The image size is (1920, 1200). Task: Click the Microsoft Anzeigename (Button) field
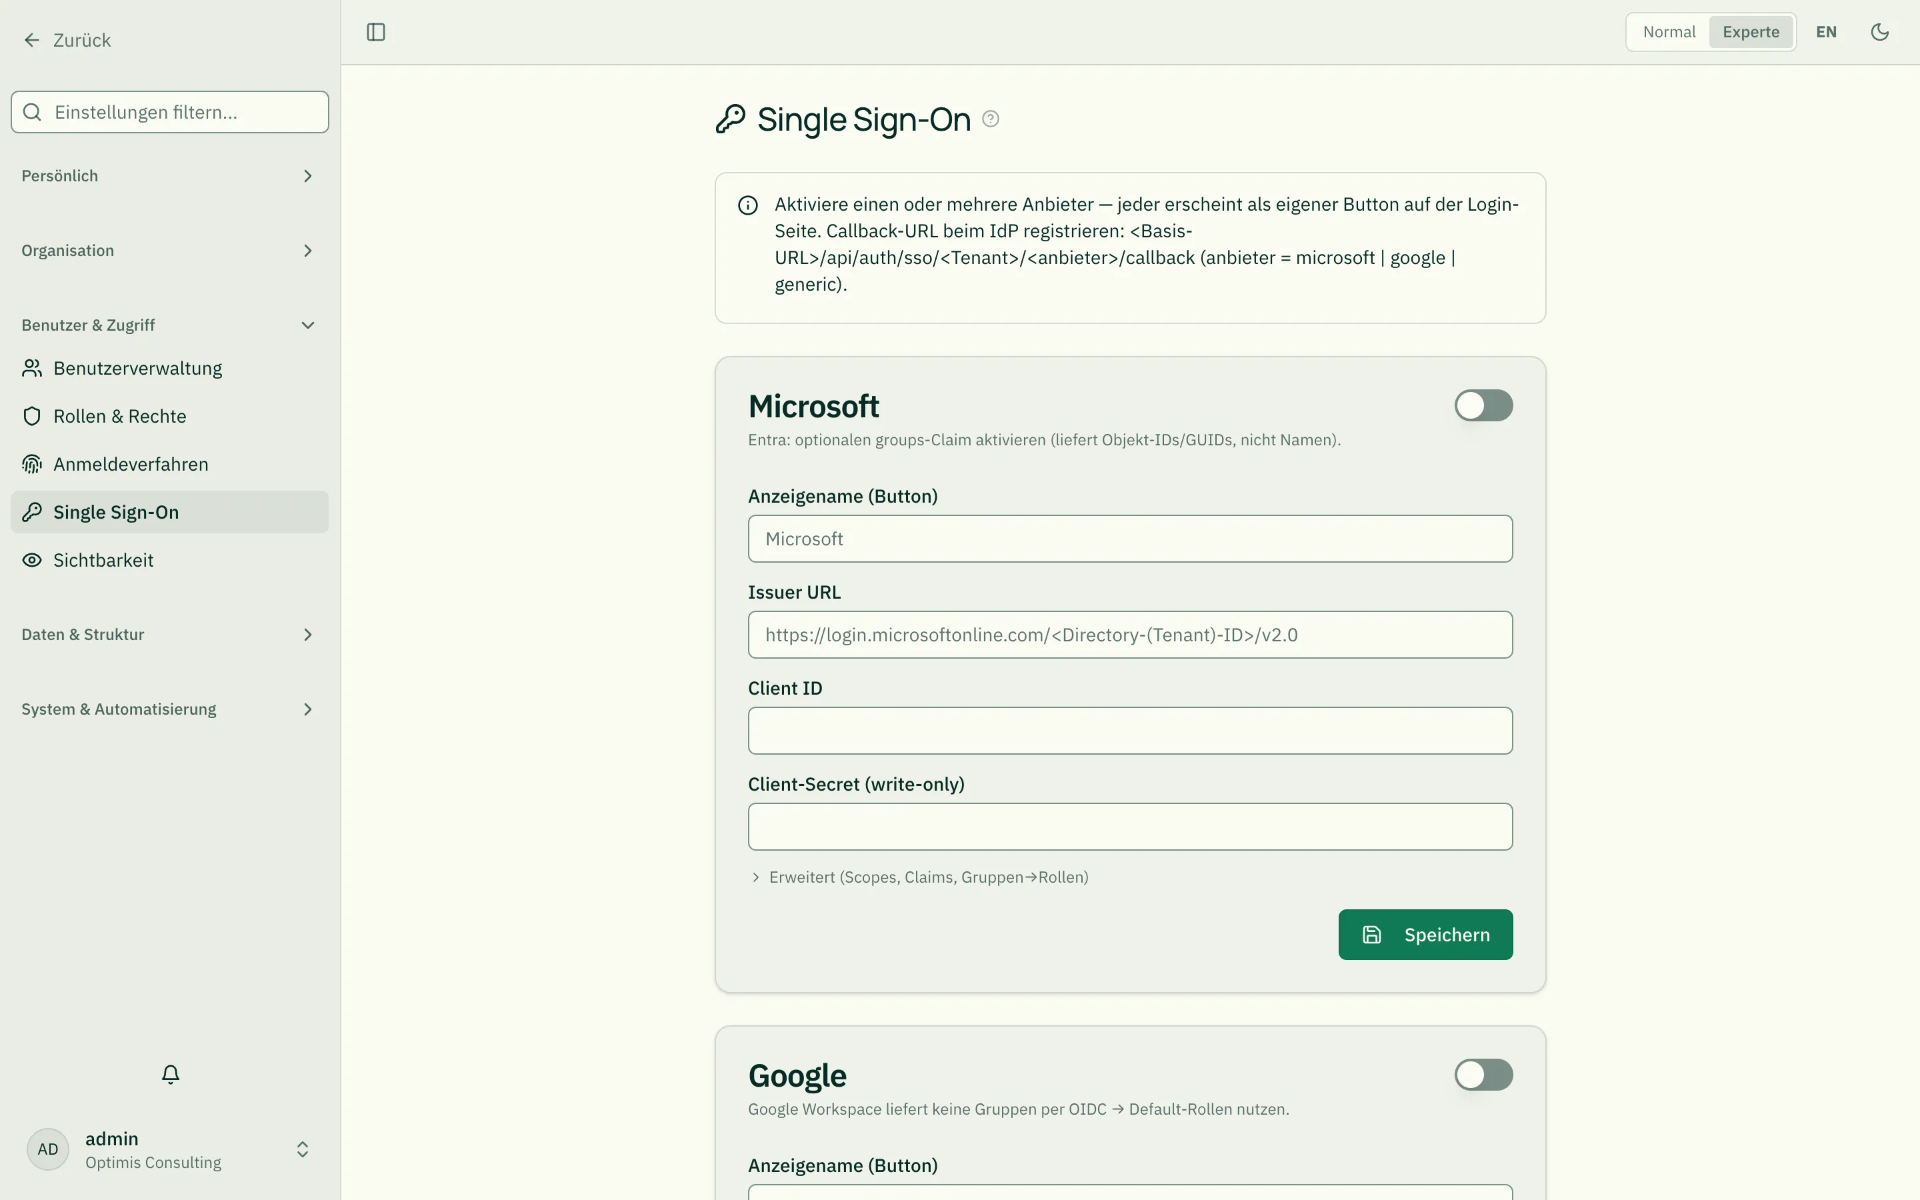pos(1130,539)
